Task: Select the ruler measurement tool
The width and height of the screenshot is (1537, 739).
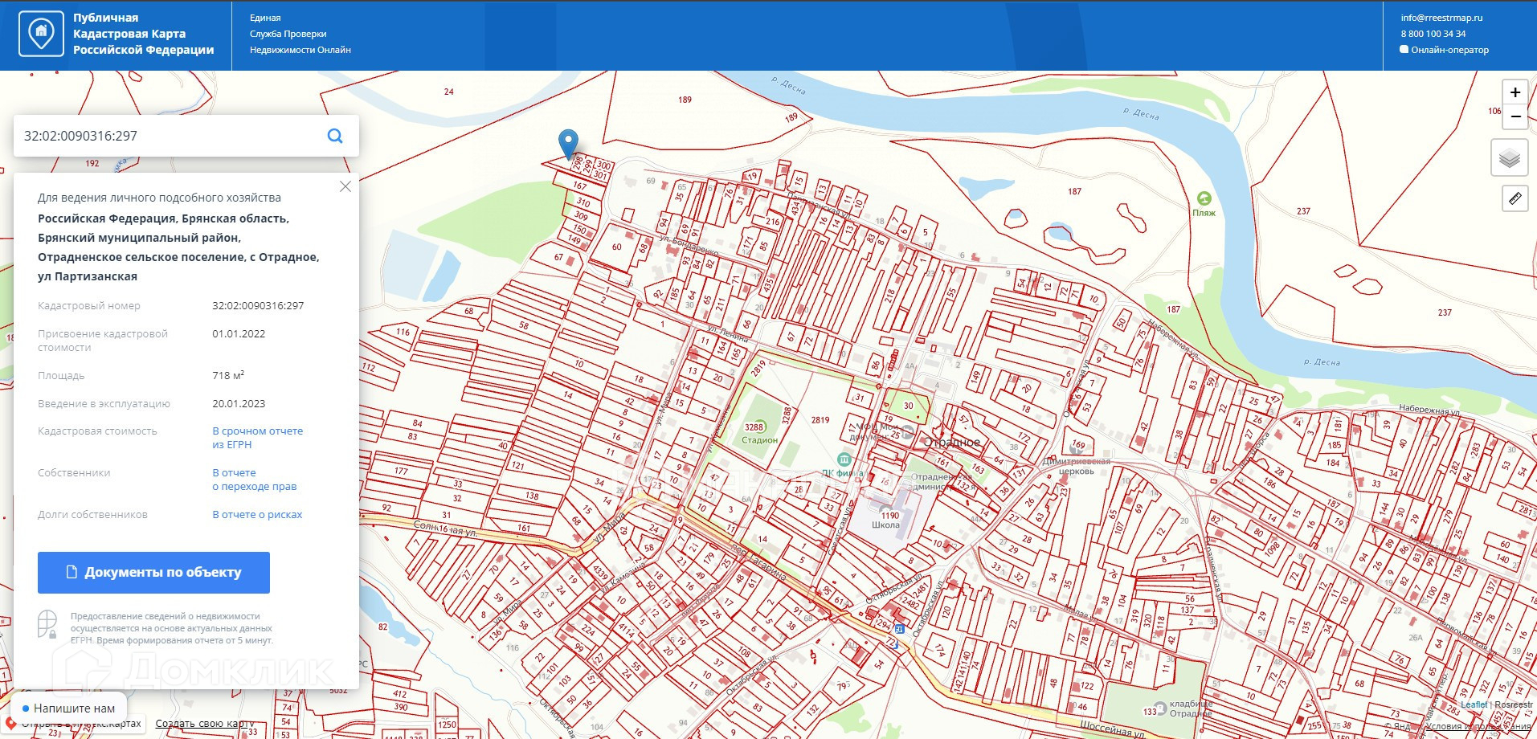Action: (x=1515, y=198)
